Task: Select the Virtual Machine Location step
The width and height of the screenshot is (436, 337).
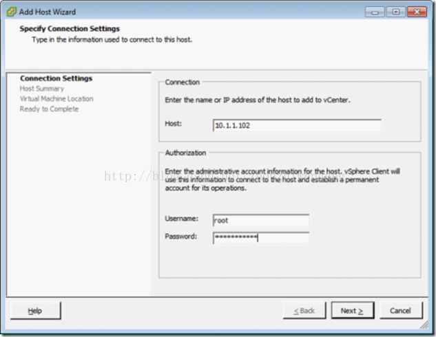Action: (56, 99)
